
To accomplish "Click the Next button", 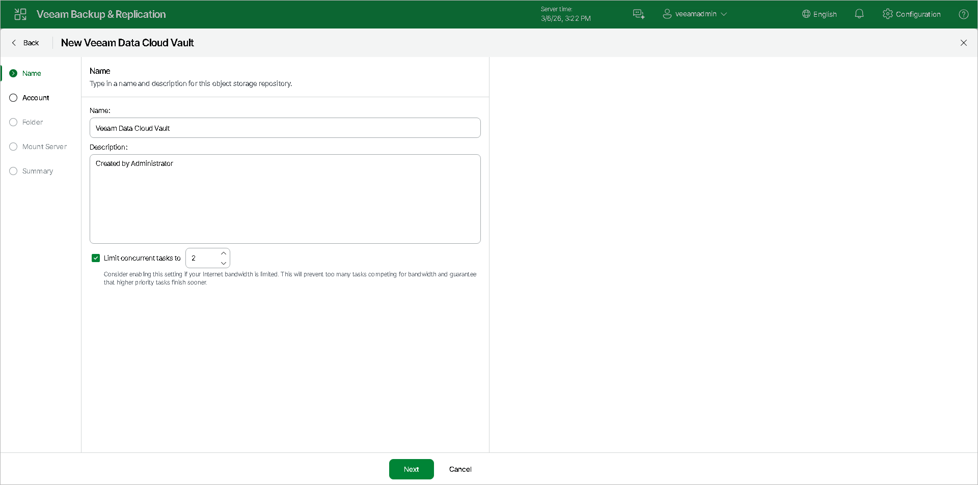I will point(412,469).
